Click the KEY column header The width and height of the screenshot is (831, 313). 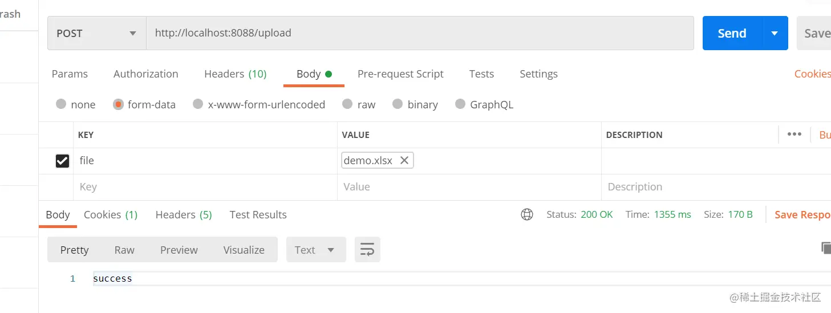click(x=86, y=135)
